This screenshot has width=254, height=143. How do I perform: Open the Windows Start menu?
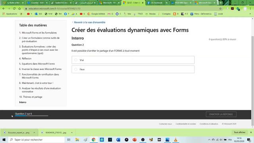click(x=4, y=139)
